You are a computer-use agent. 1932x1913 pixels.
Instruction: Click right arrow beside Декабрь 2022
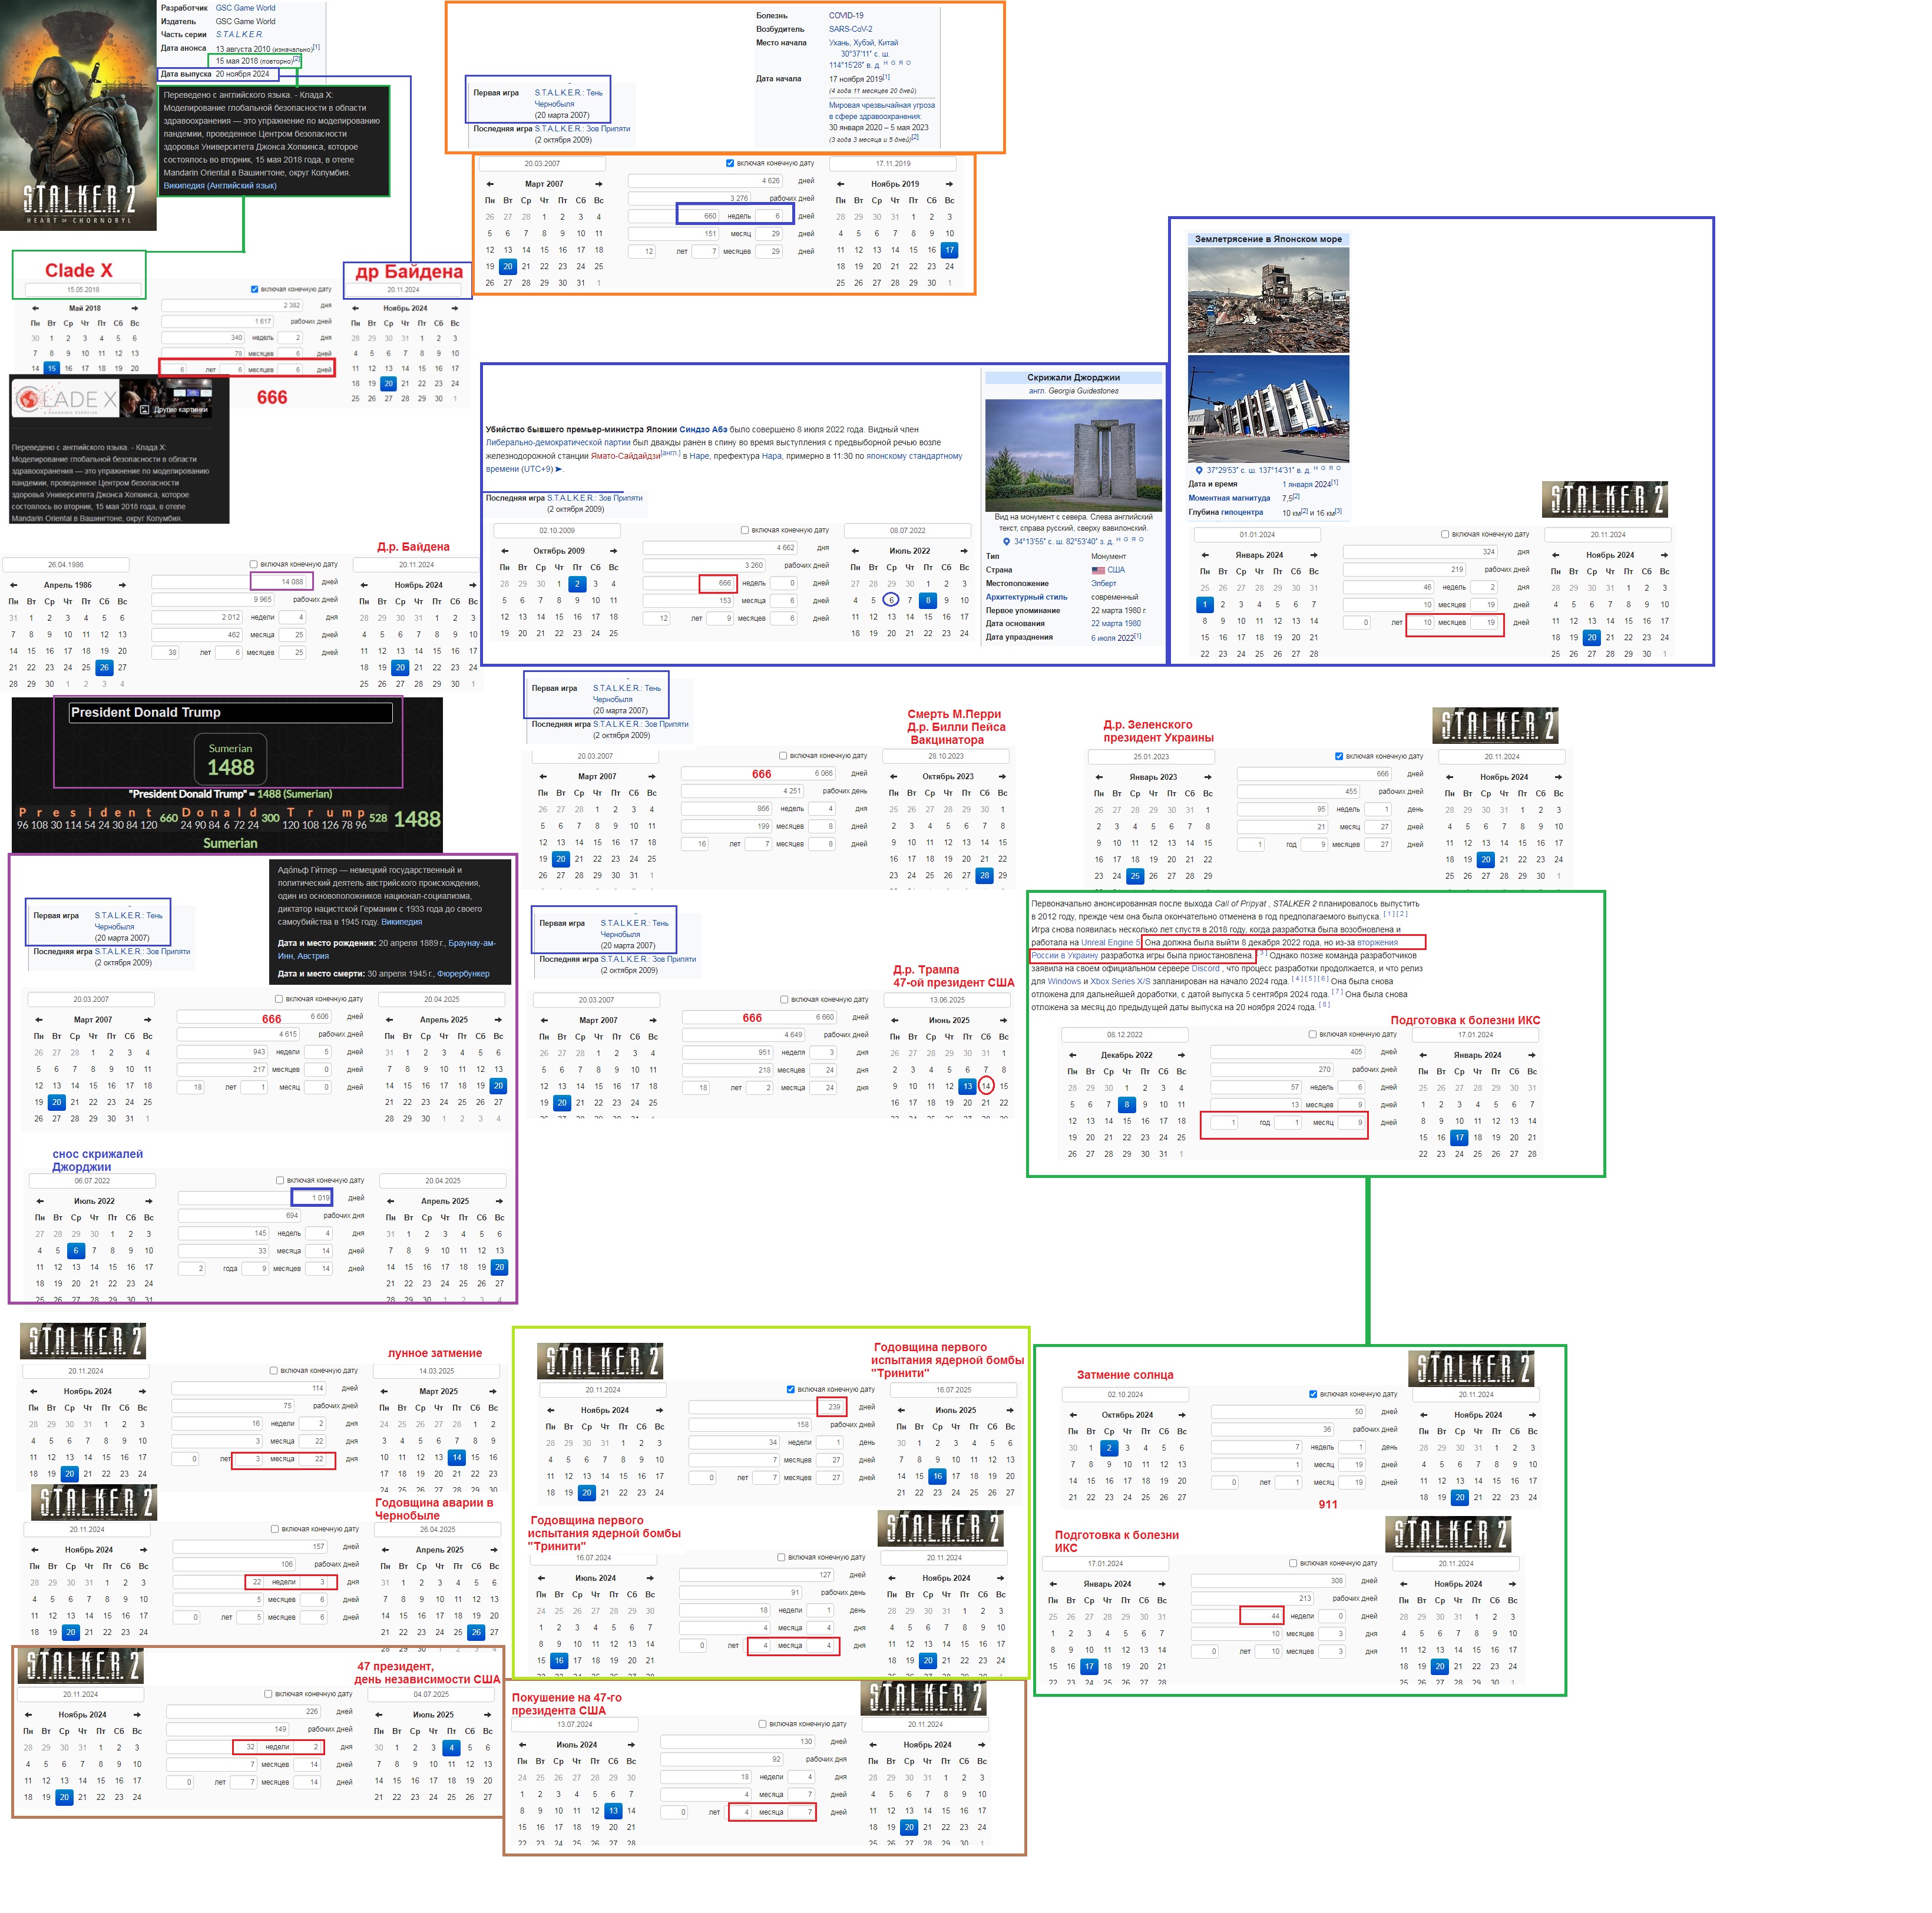[1181, 1055]
